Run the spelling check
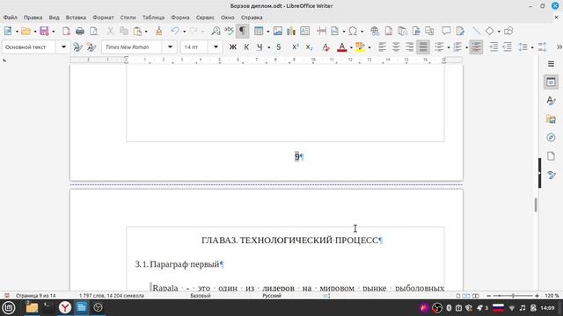The width and height of the screenshot is (563, 316). (229, 32)
